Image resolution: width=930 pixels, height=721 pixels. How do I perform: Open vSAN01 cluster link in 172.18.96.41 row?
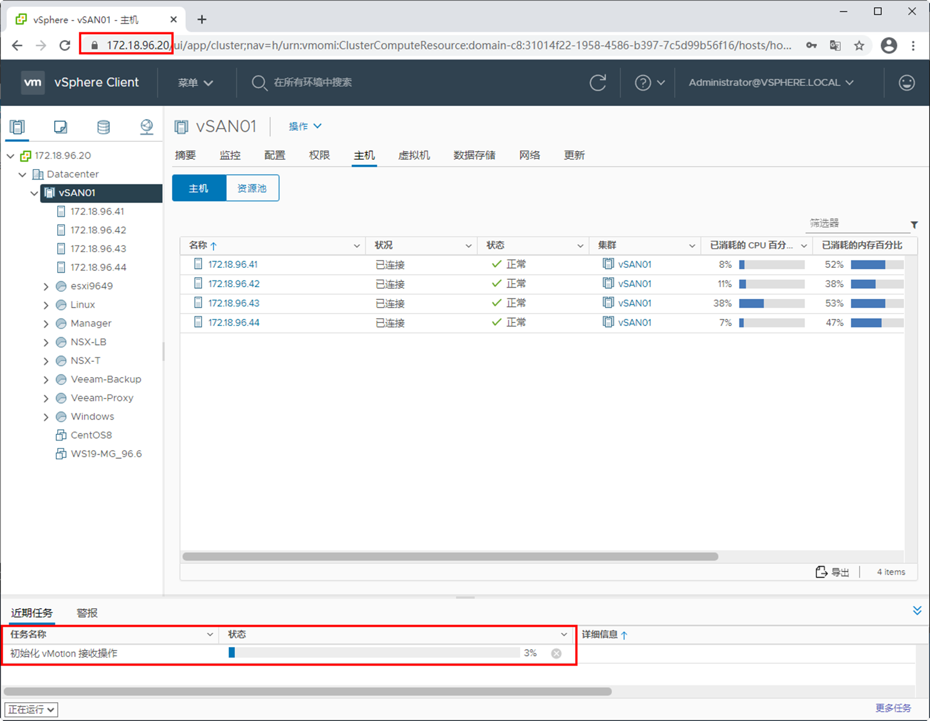(x=634, y=264)
